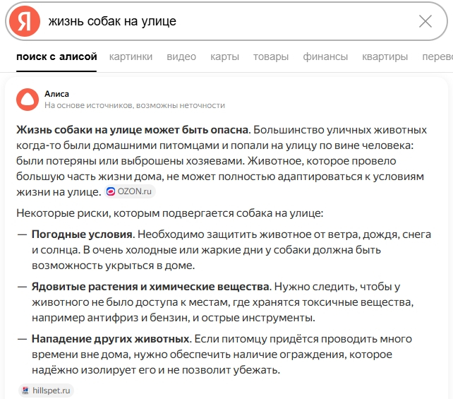Select the «финансы» tab
Screen dimensions: 453x399
click(325, 57)
